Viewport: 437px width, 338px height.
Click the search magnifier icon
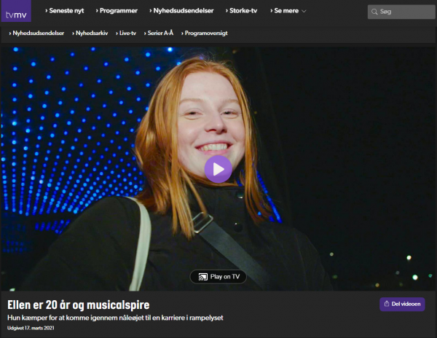point(374,12)
